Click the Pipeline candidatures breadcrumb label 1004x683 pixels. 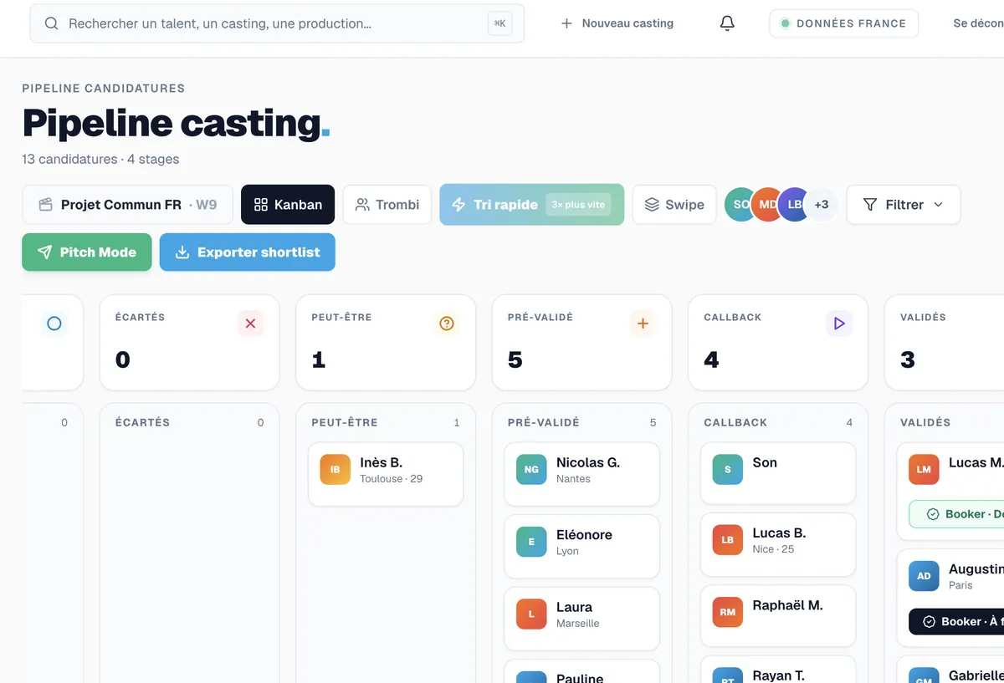coord(104,88)
